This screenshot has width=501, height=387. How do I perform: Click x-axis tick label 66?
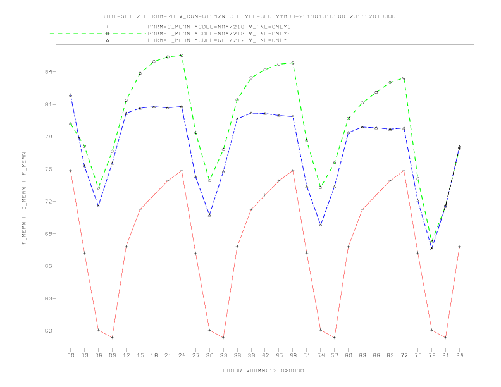tap(376, 355)
